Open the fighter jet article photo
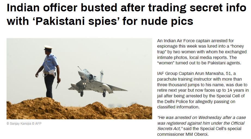The width and height of the screenshot is (251, 139). 79,79
